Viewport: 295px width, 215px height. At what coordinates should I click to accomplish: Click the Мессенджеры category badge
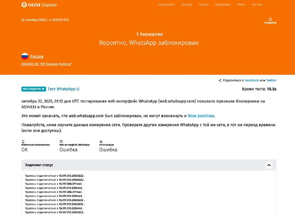34,89
